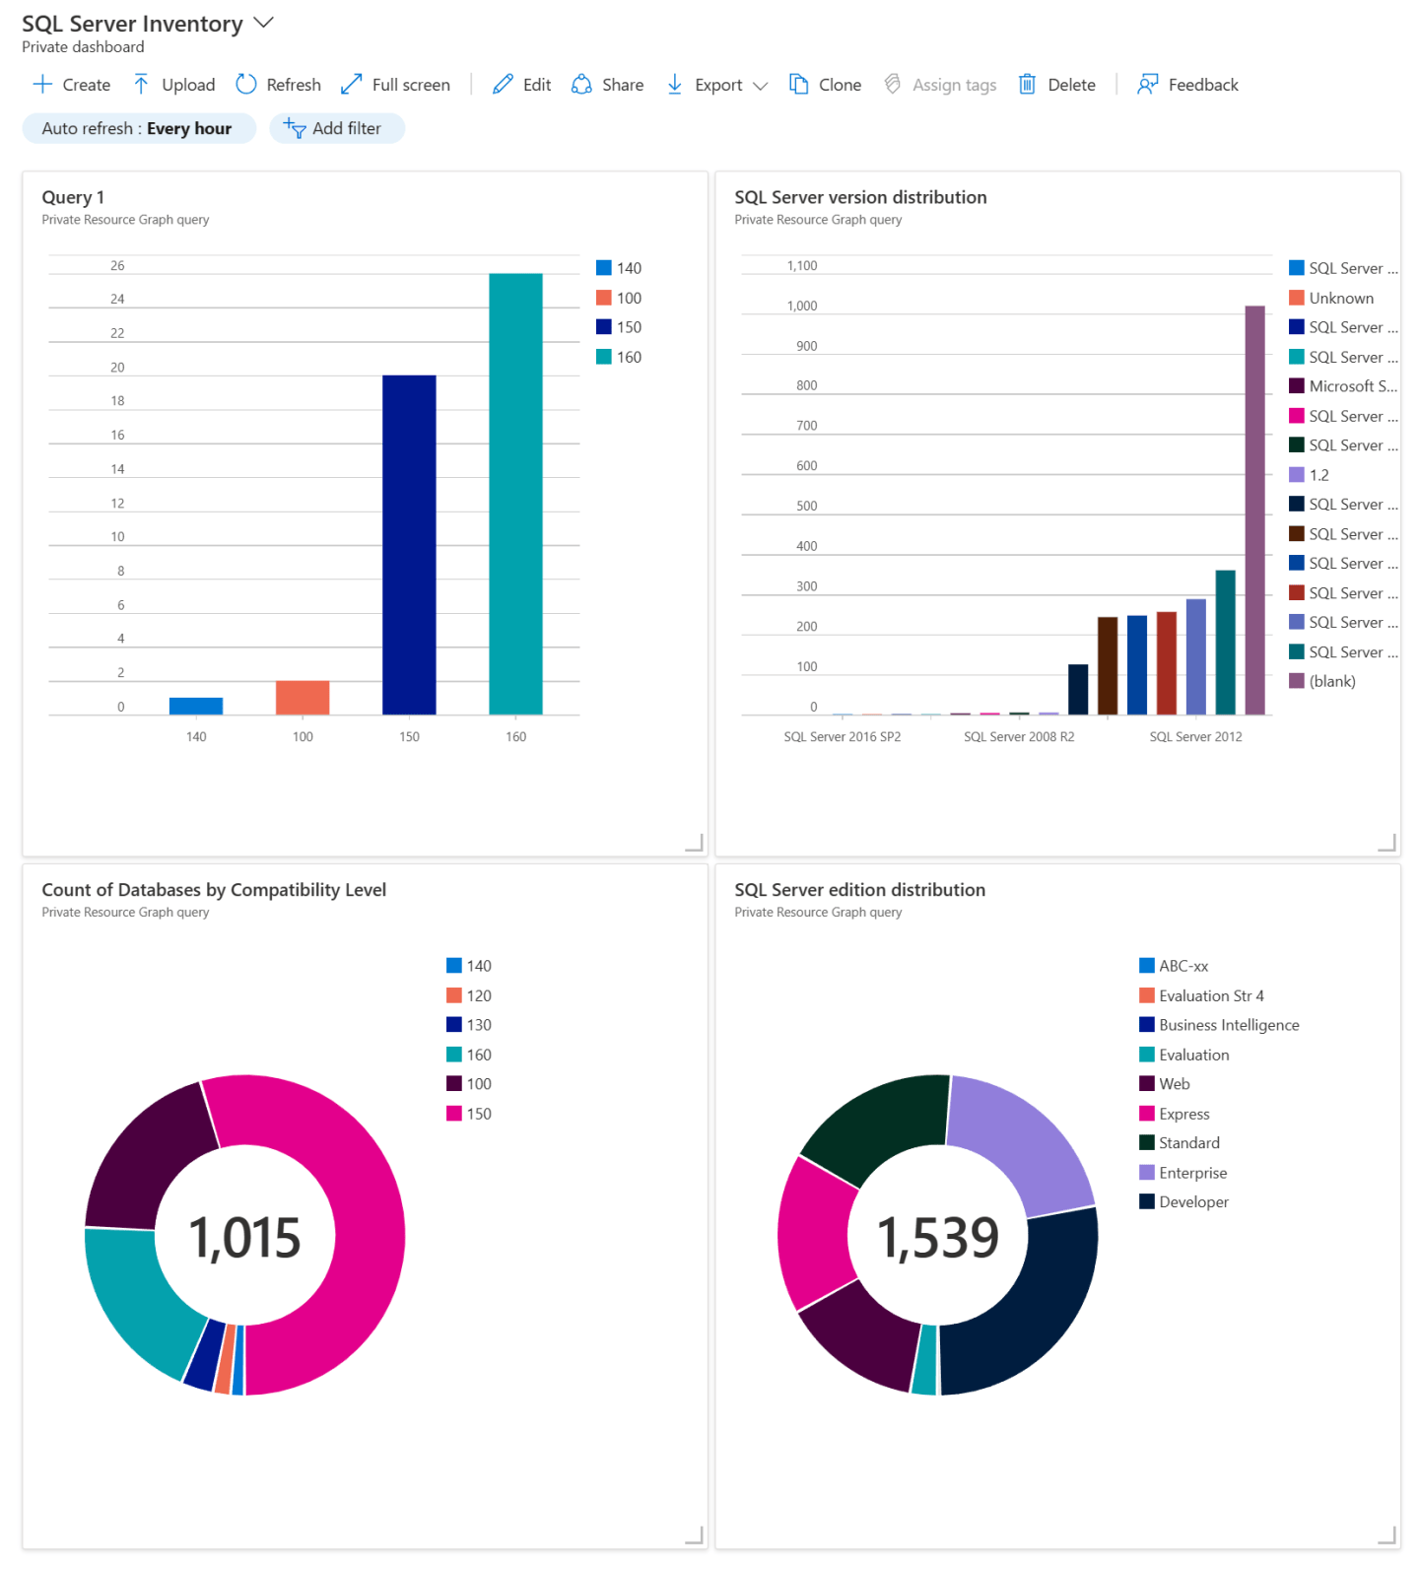The width and height of the screenshot is (1419, 1569).
Task: Click the Clone copy icon
Action: pos(799,85)
